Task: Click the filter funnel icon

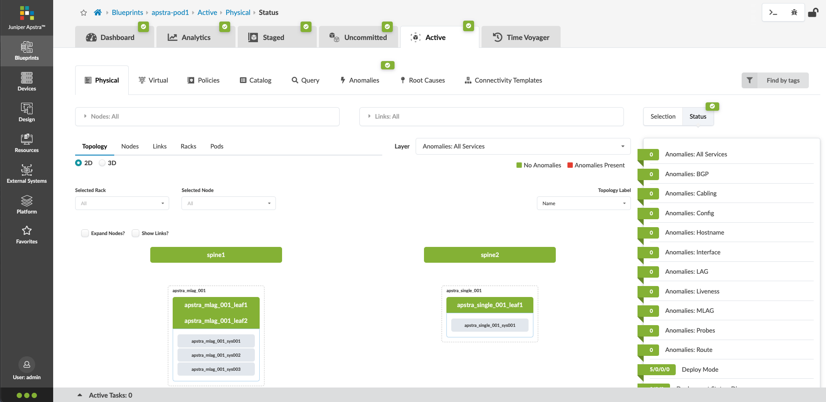Action: point(750,80)
